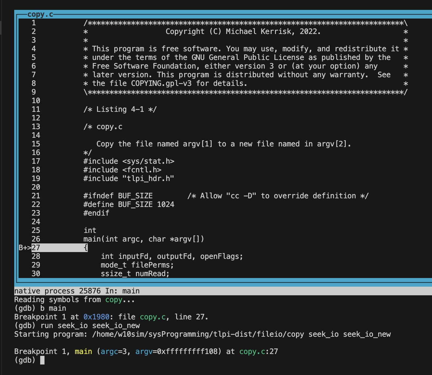Click the ssize_t numRead; declaration line
Viewport: 432px width, 375px height.
point(135,274)
